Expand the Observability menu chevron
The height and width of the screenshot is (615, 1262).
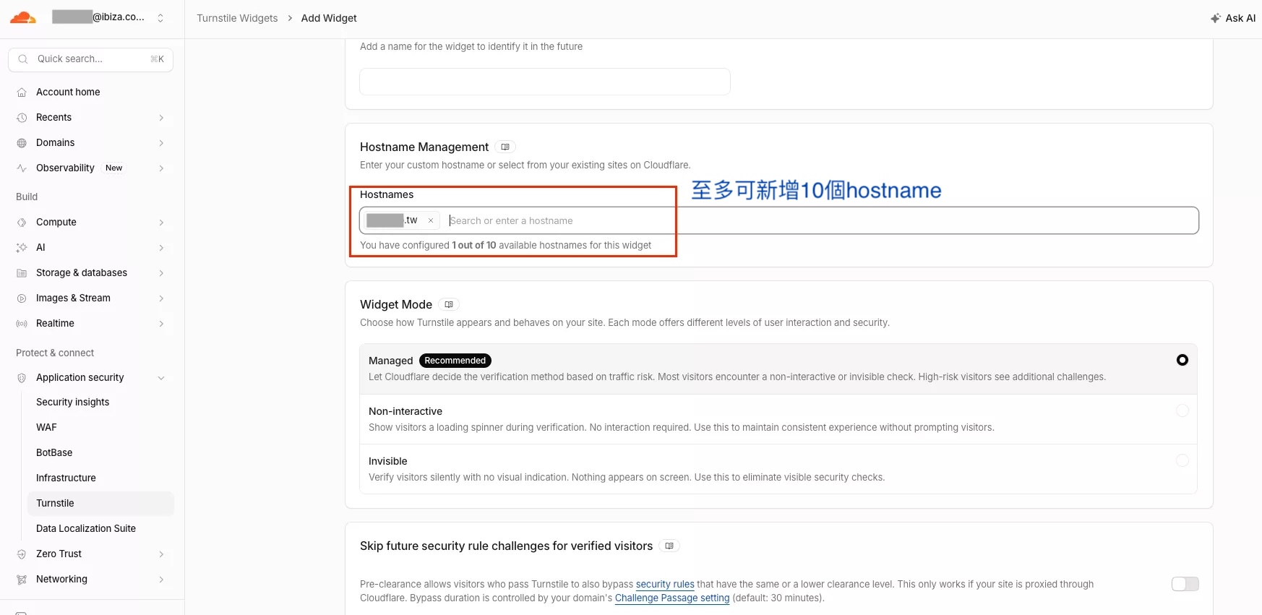point(161,168)
